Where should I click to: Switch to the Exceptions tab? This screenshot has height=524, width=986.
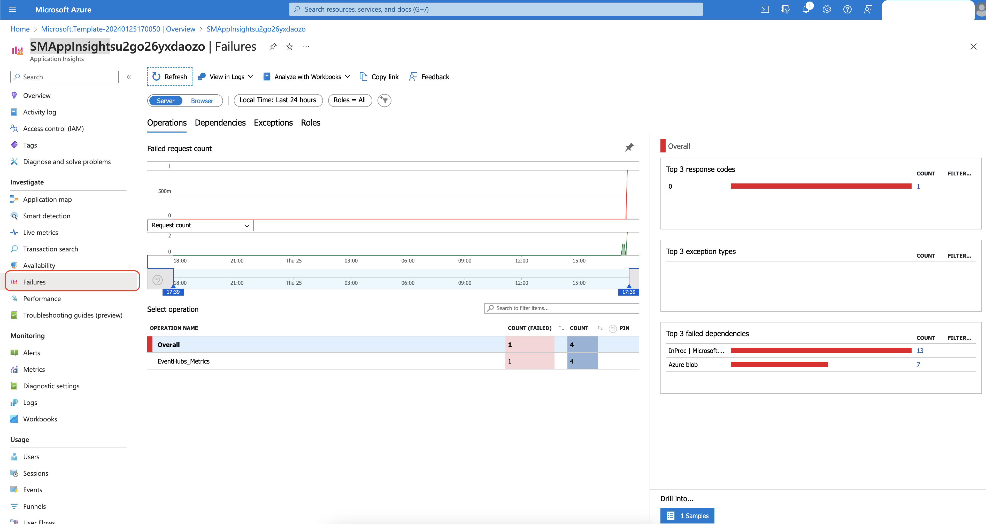(273, 122)
